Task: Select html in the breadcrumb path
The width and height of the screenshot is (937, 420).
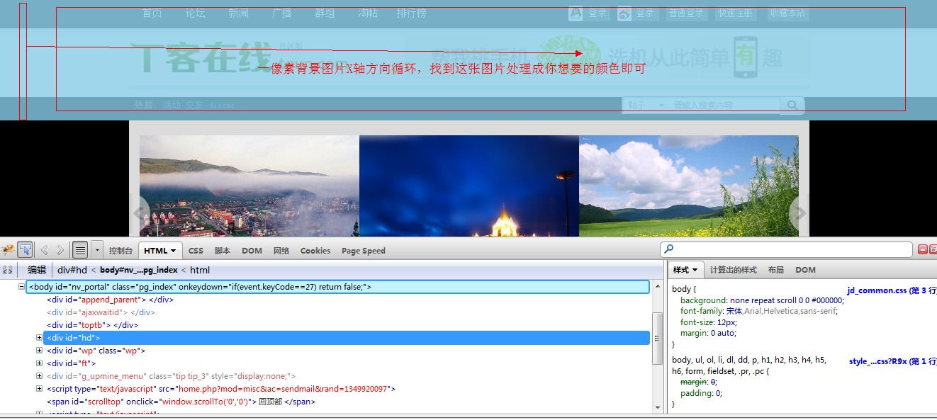Action: click(x=200, y=270)
